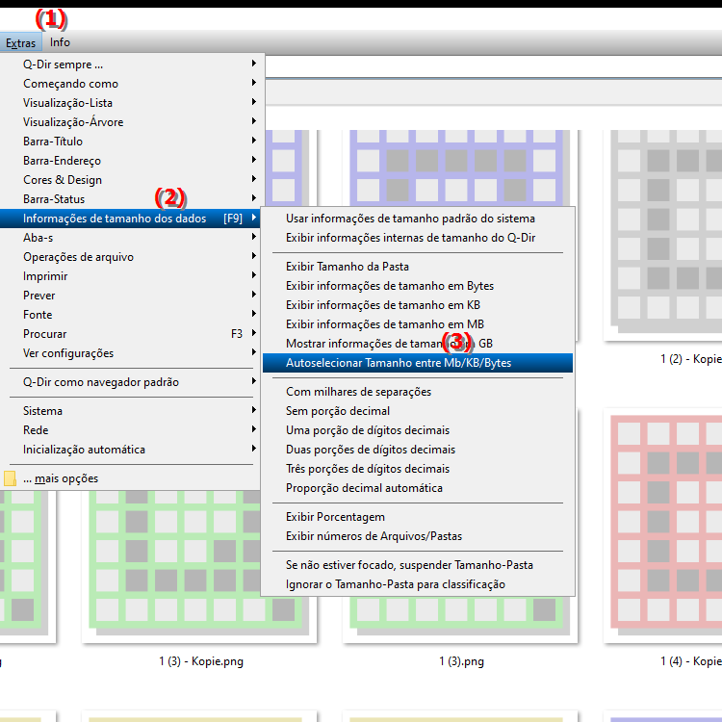Open Inicialização automática submenu
This screenshot has height=722, width=722.
pyautogui.click(x=131, y=450)
